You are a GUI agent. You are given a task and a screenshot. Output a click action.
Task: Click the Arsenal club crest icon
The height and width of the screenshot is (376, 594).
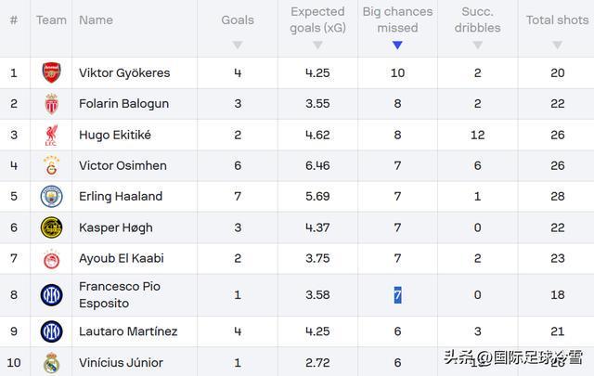pos(51,73)
